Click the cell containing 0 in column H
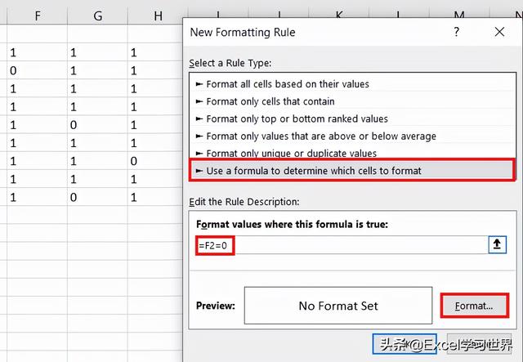The height and width of the screenshot is (362, 523). point(133,160)
